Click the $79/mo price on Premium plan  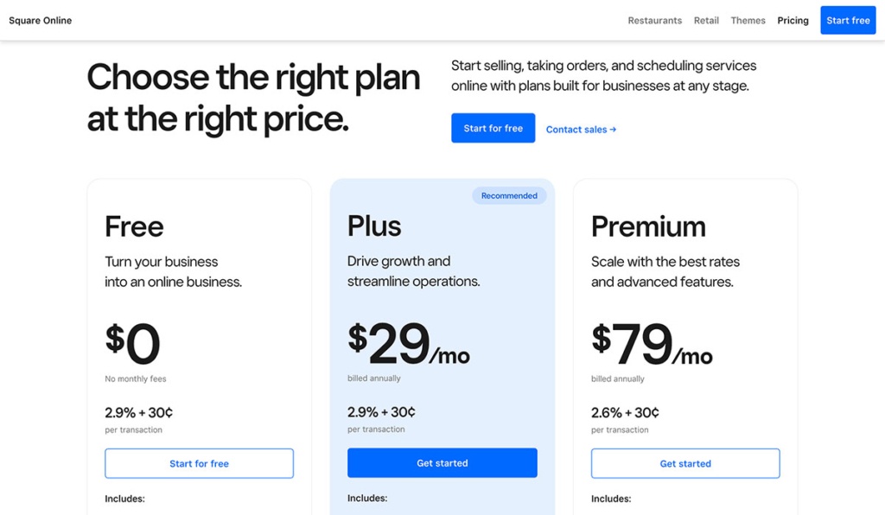tap(651, 341)
